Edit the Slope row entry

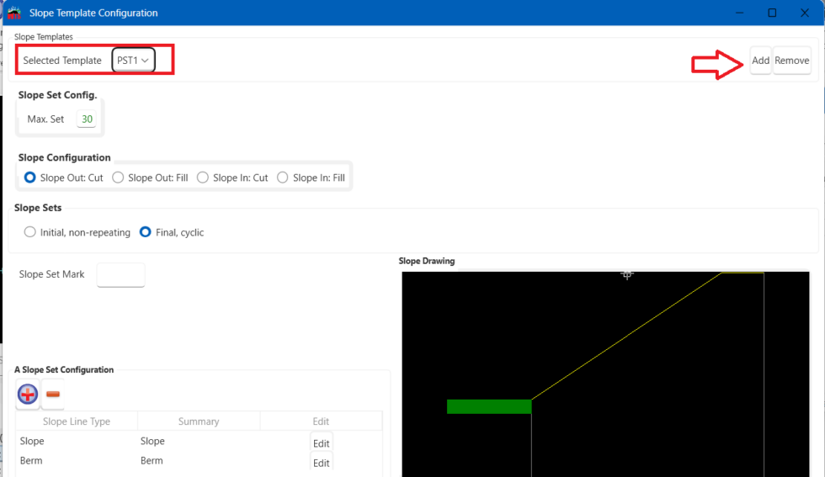[x=321, y=443]
